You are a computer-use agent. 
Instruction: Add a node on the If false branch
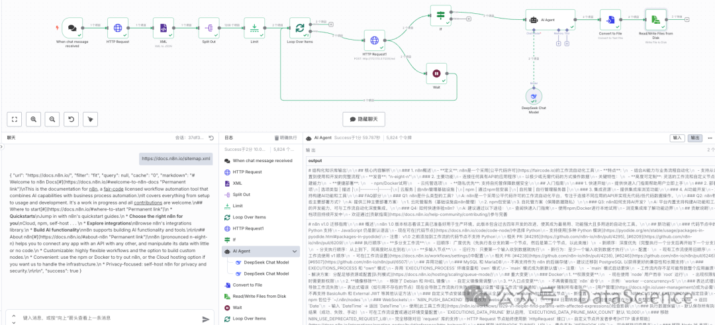469,19
